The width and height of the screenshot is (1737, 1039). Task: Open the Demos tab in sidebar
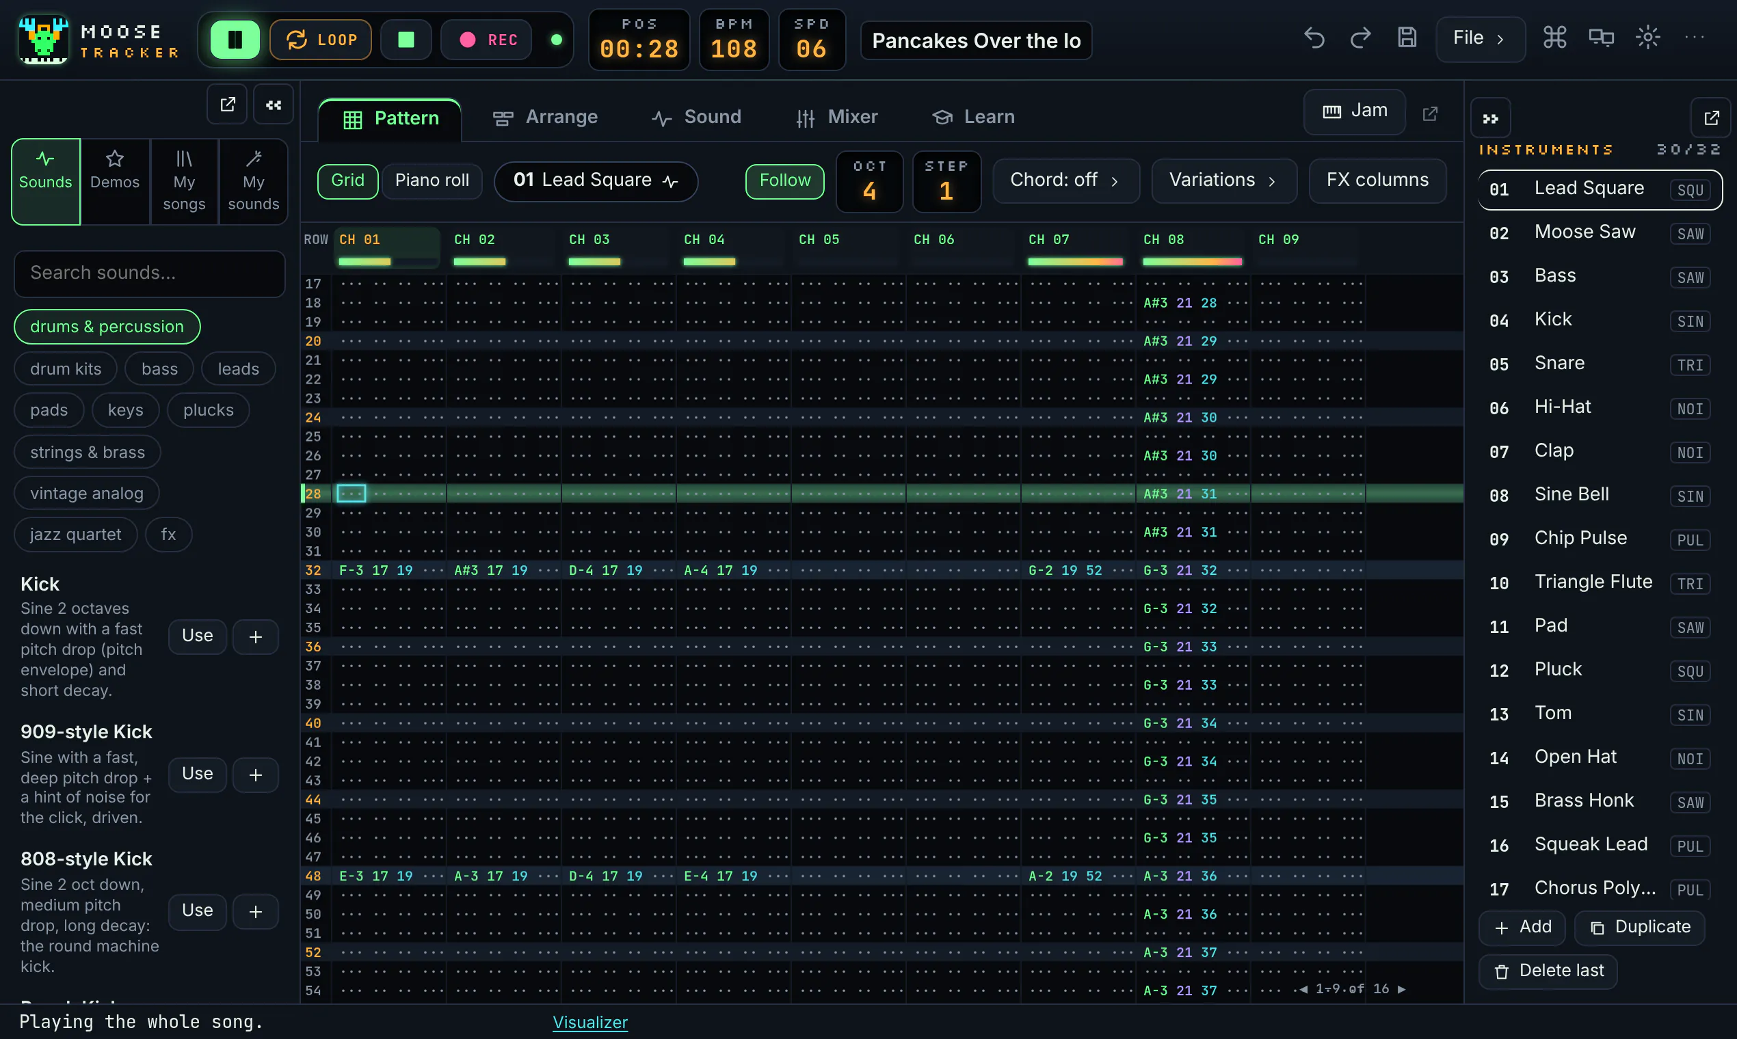(115, 181)
